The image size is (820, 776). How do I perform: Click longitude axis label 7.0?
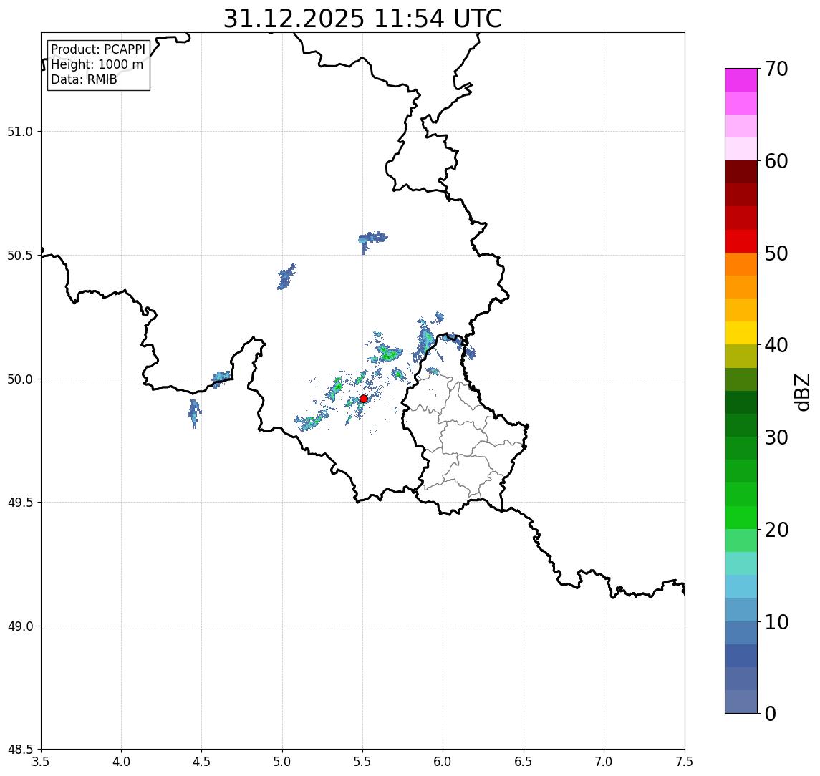(604, 762)
